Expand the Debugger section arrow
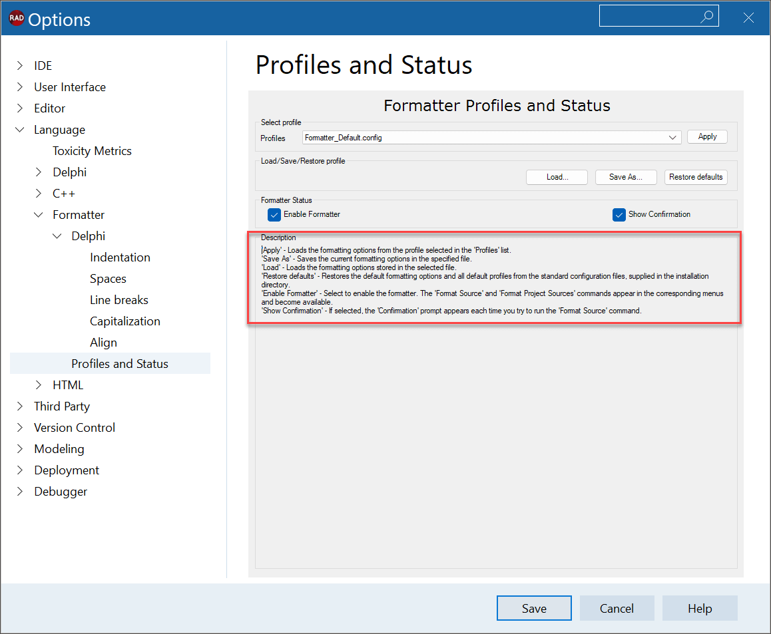The width and height of the screenshot is (771, 634). [x=20, y=492]
